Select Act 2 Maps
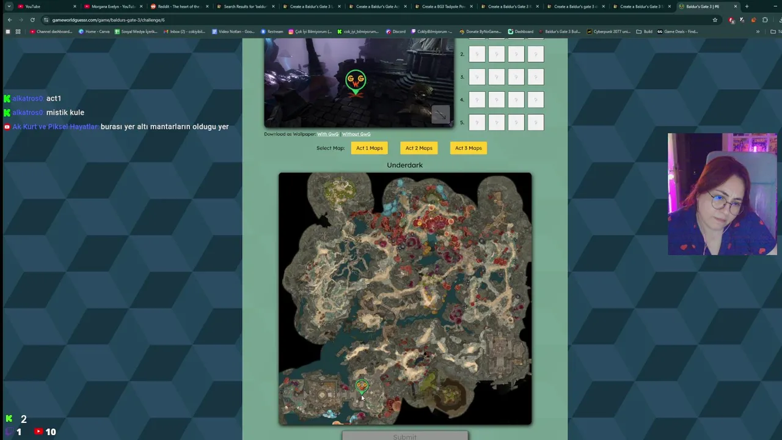Screen dimensions: 782x440 coord(419,148)
